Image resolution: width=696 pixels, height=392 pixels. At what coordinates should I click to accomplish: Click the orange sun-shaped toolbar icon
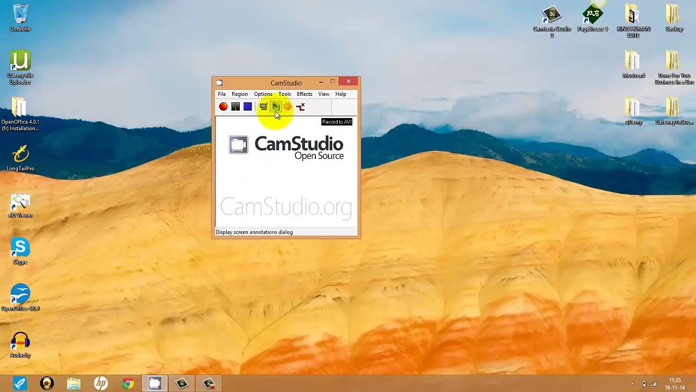(288, 107)
